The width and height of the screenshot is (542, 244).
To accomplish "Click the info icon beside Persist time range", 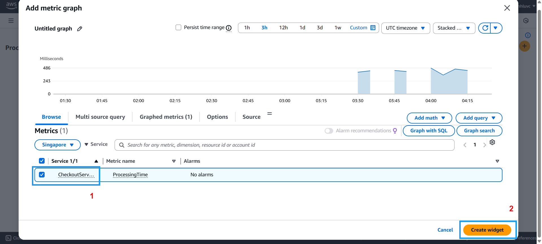I will pos(229,28).
